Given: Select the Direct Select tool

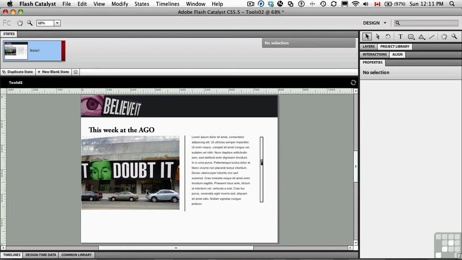Looking at the screenshot, I should click(x=378, y=37).
